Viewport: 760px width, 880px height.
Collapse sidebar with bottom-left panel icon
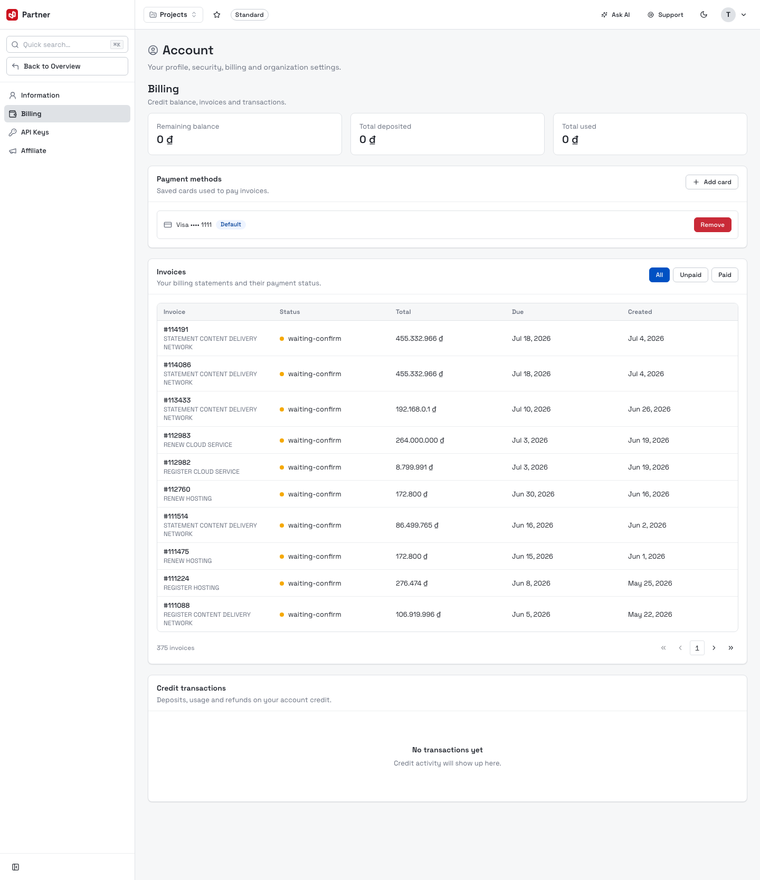coord(16,867)
